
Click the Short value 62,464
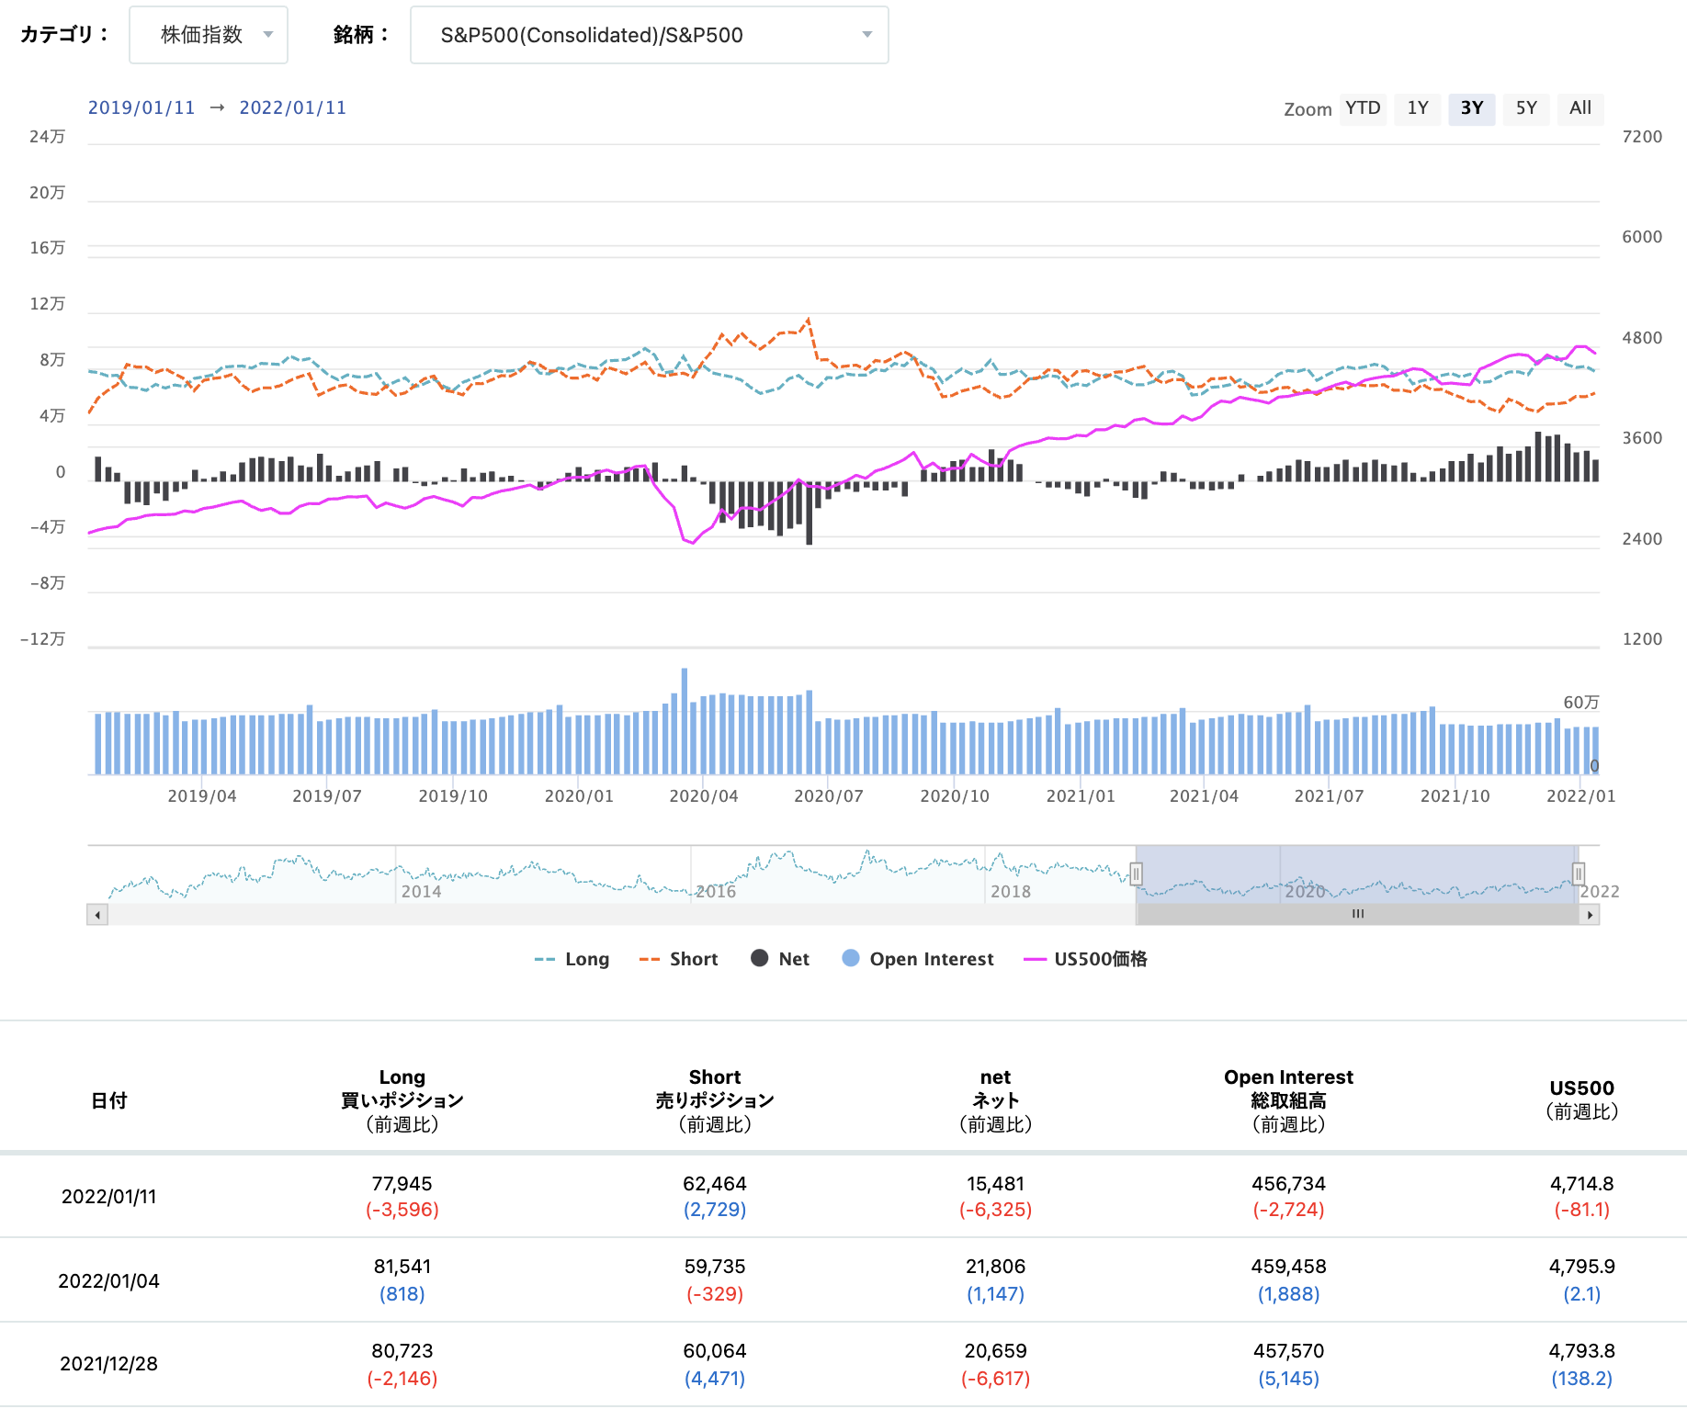pyautogui.click(x=715, y=1184)
